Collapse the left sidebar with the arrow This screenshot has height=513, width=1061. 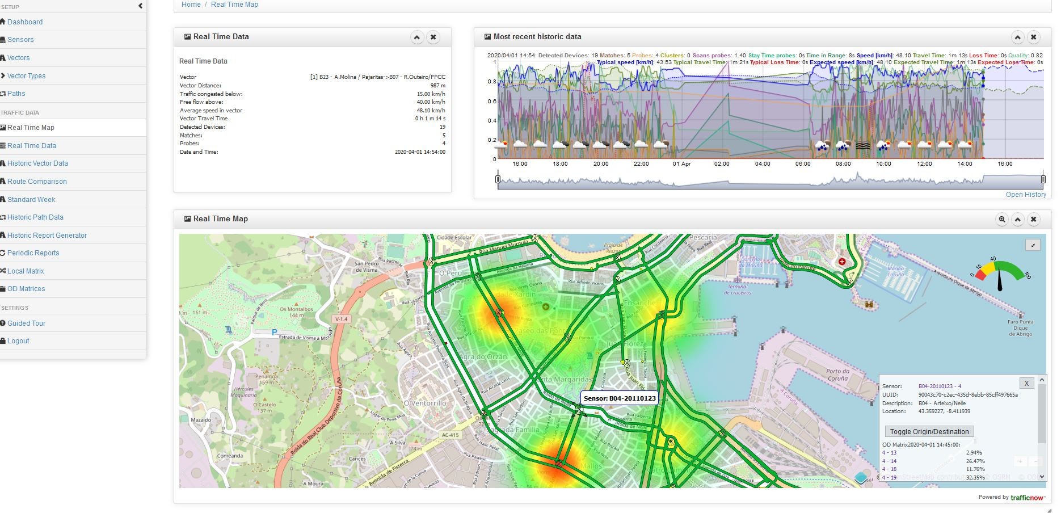point(141,6)
